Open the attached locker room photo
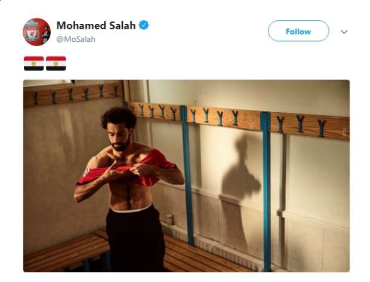The image size is (370, 282). (186, 176)
